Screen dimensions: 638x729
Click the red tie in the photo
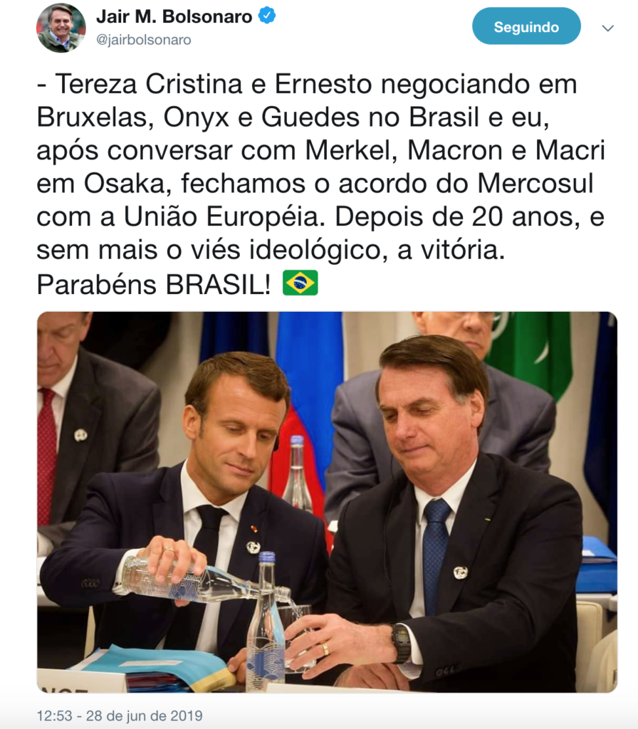coord(48,455)
